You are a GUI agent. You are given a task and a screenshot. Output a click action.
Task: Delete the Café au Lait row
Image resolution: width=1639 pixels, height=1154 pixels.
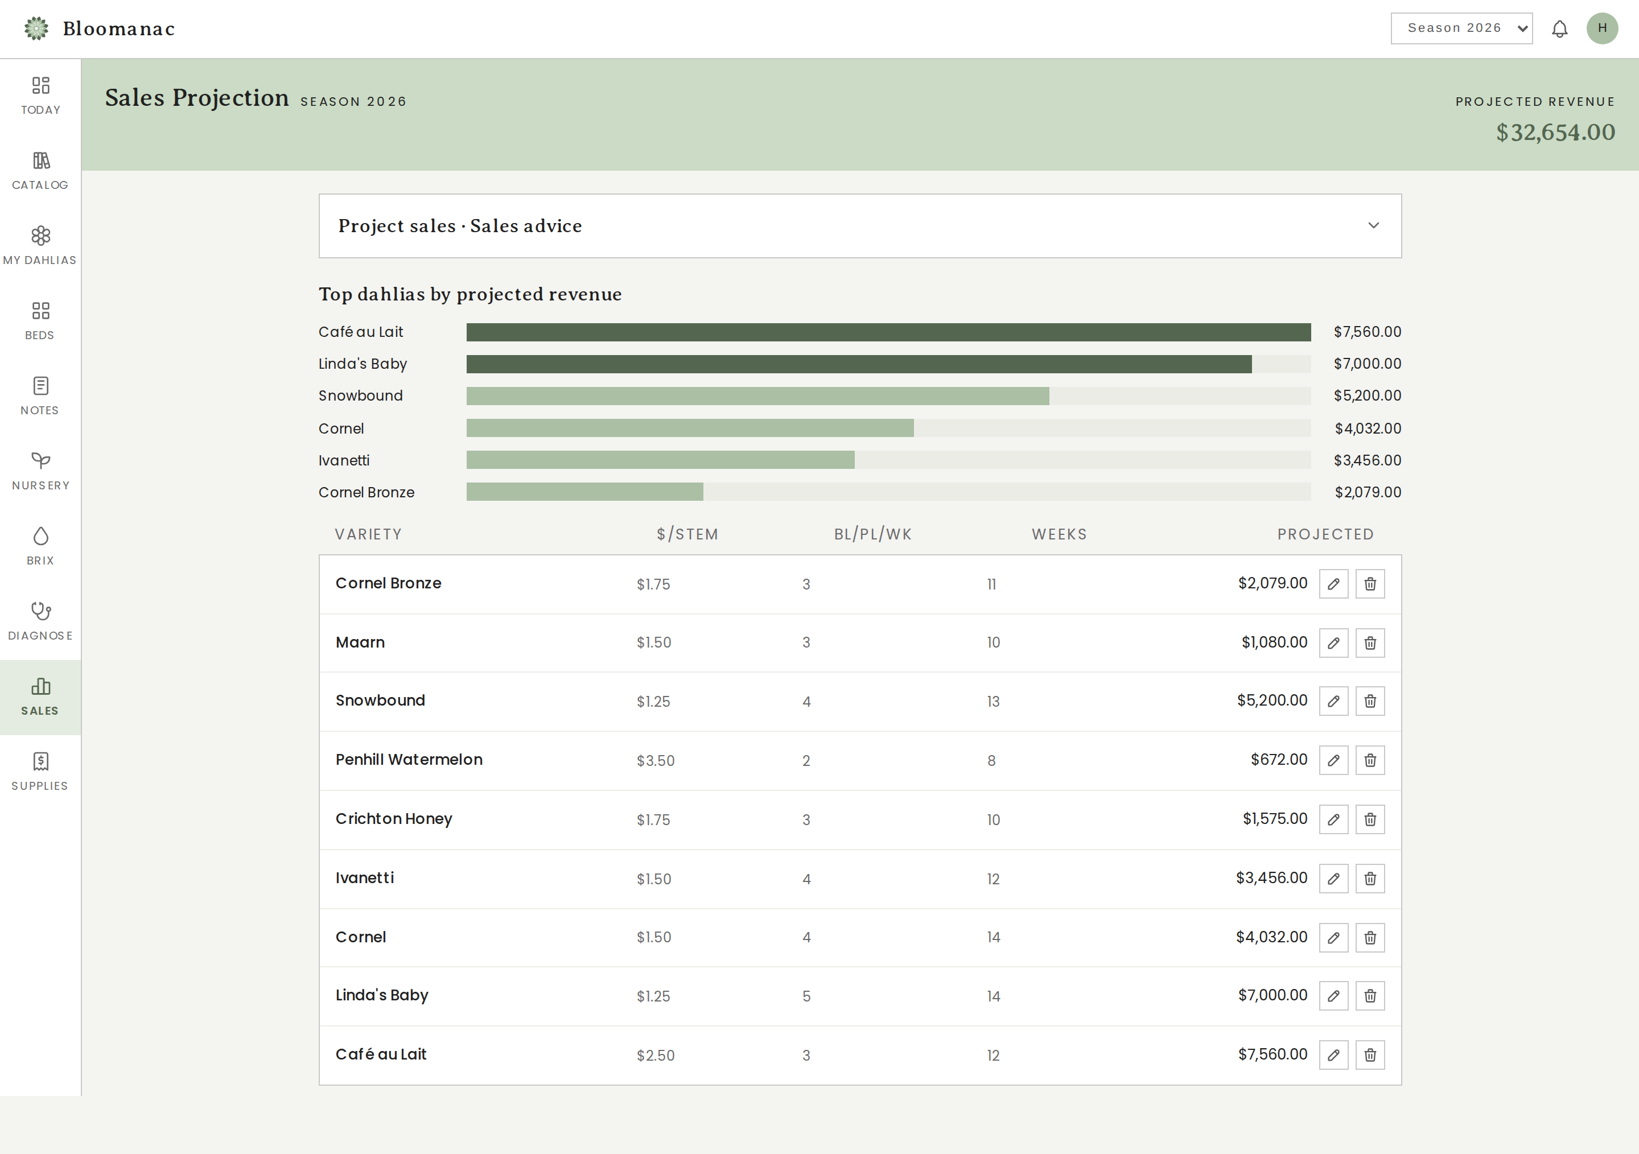[x=1370, y=1055]
